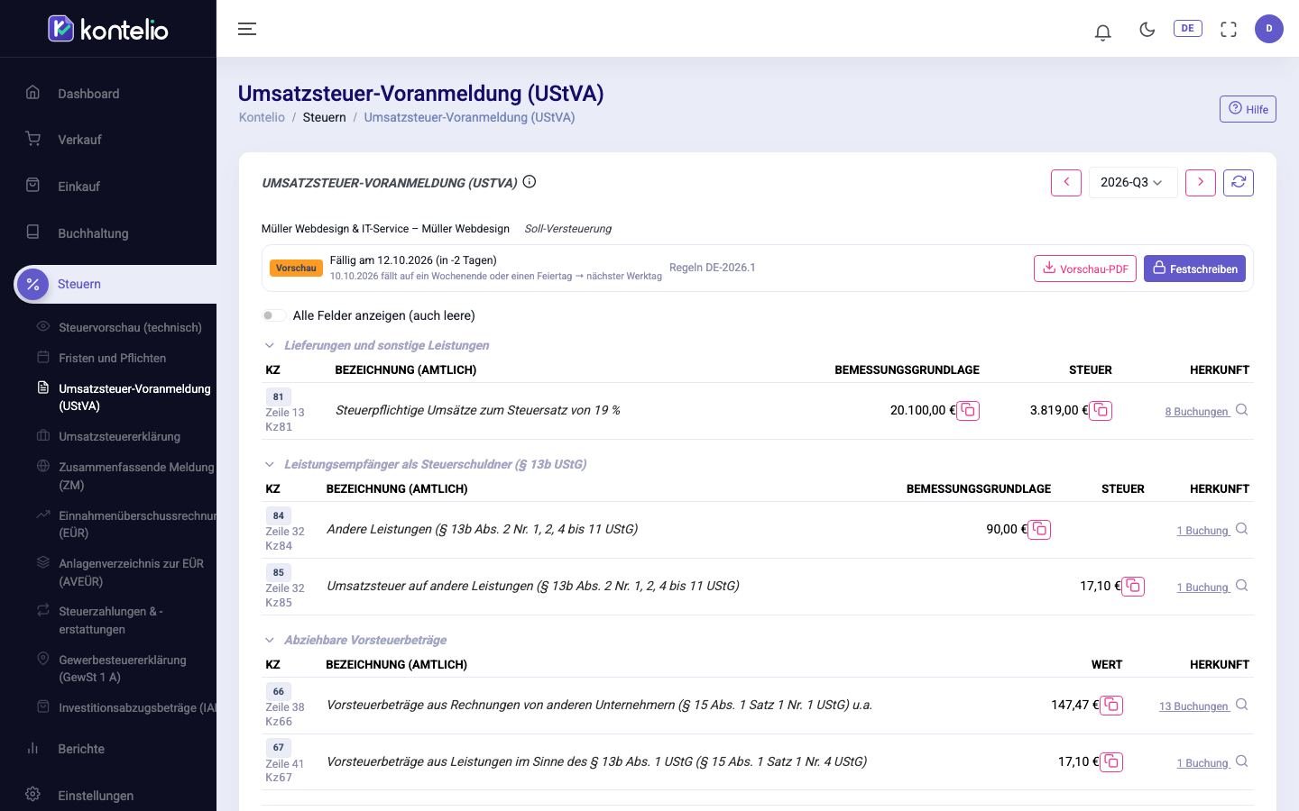This screenshot has width=1299, height=811.
Task: Open the '13 Buchungen' link
Action: [x=1194, y=706]
